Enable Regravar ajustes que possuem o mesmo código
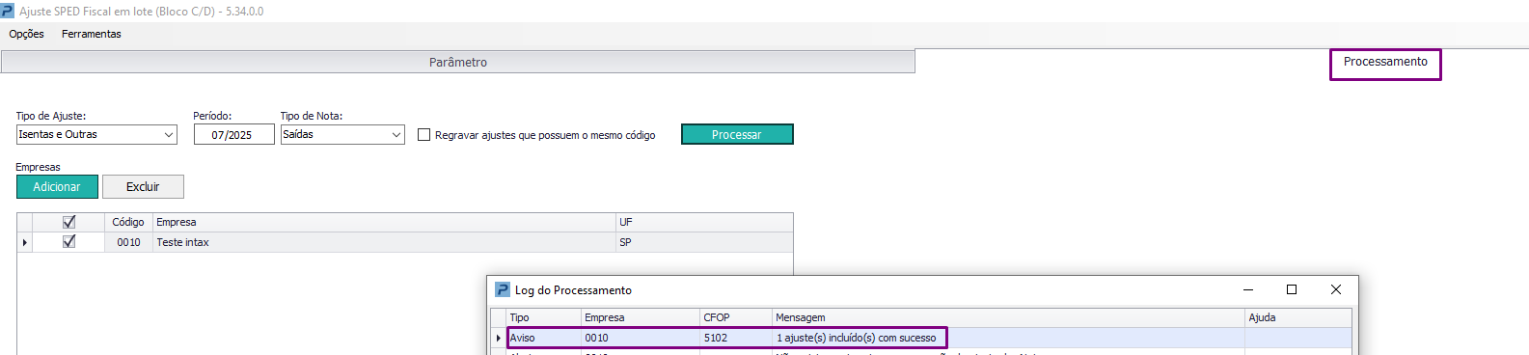Screen dimensions: 1529x355 tap(423, 134)
